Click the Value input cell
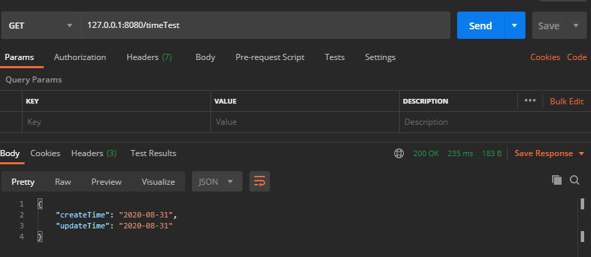 point(305,122)
